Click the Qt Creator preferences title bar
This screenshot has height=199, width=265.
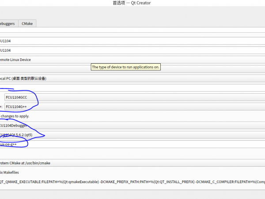[132, 3]
